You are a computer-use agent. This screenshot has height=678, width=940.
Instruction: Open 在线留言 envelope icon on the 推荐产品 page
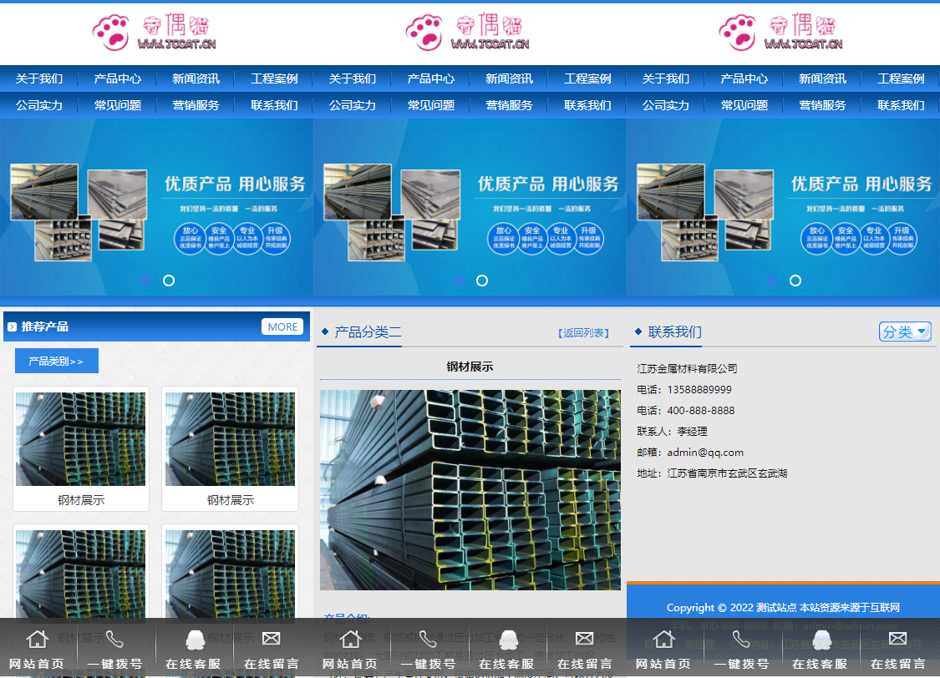pyautogui.click(x=271, y=639)
